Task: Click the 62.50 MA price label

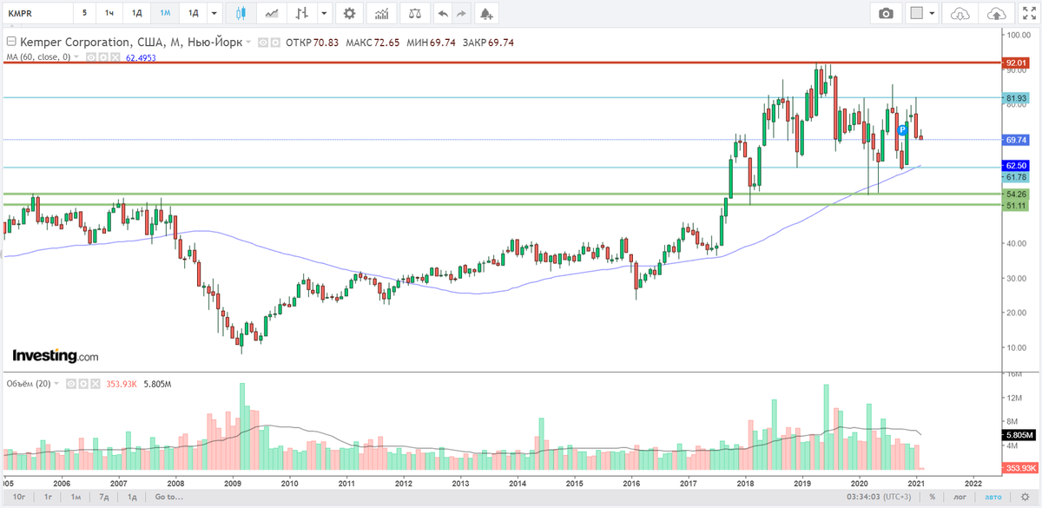Action: click(1016, 165)
